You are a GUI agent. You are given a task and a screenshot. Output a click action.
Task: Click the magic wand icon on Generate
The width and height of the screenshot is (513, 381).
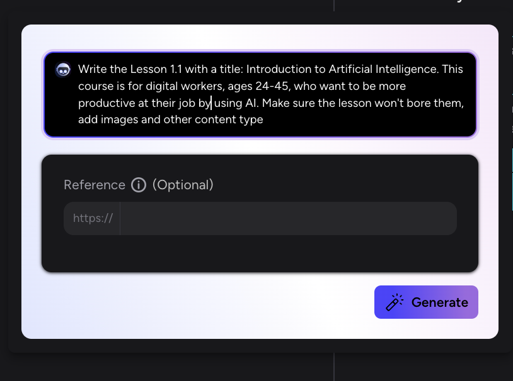point(395,302)
